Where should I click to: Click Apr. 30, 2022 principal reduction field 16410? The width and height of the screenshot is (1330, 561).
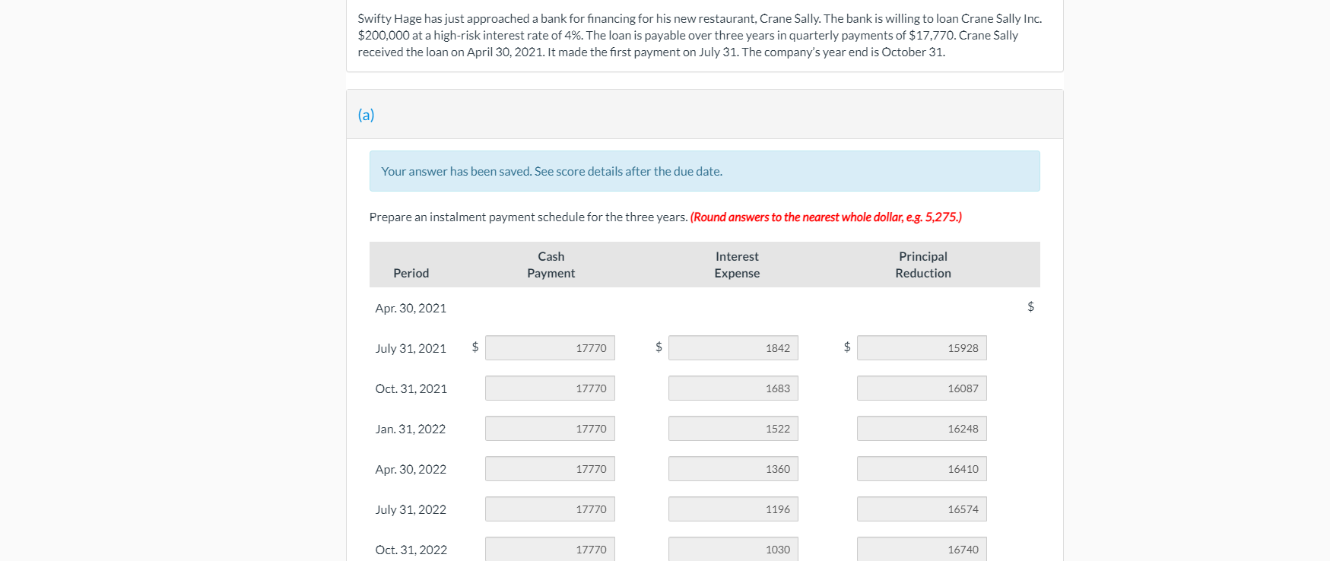[x=922, y=469]
